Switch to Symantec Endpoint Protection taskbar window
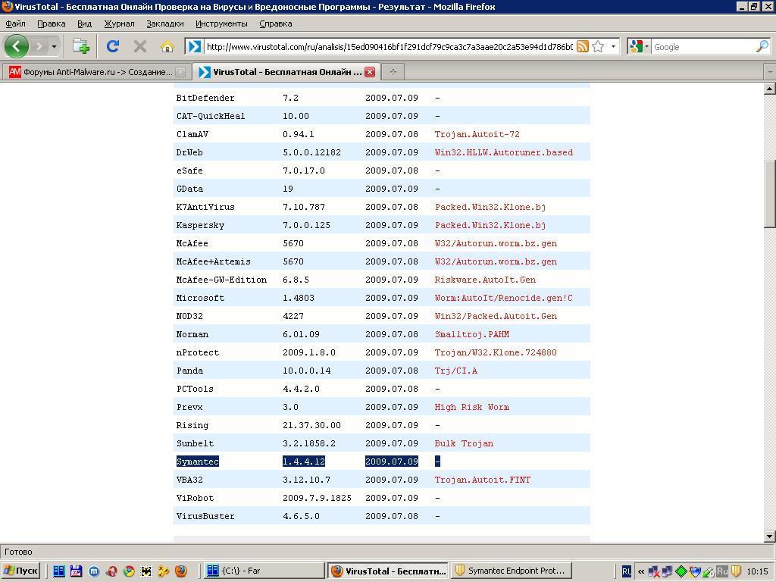The width and height of the screenshot is (776, 582). pos(512,571)
